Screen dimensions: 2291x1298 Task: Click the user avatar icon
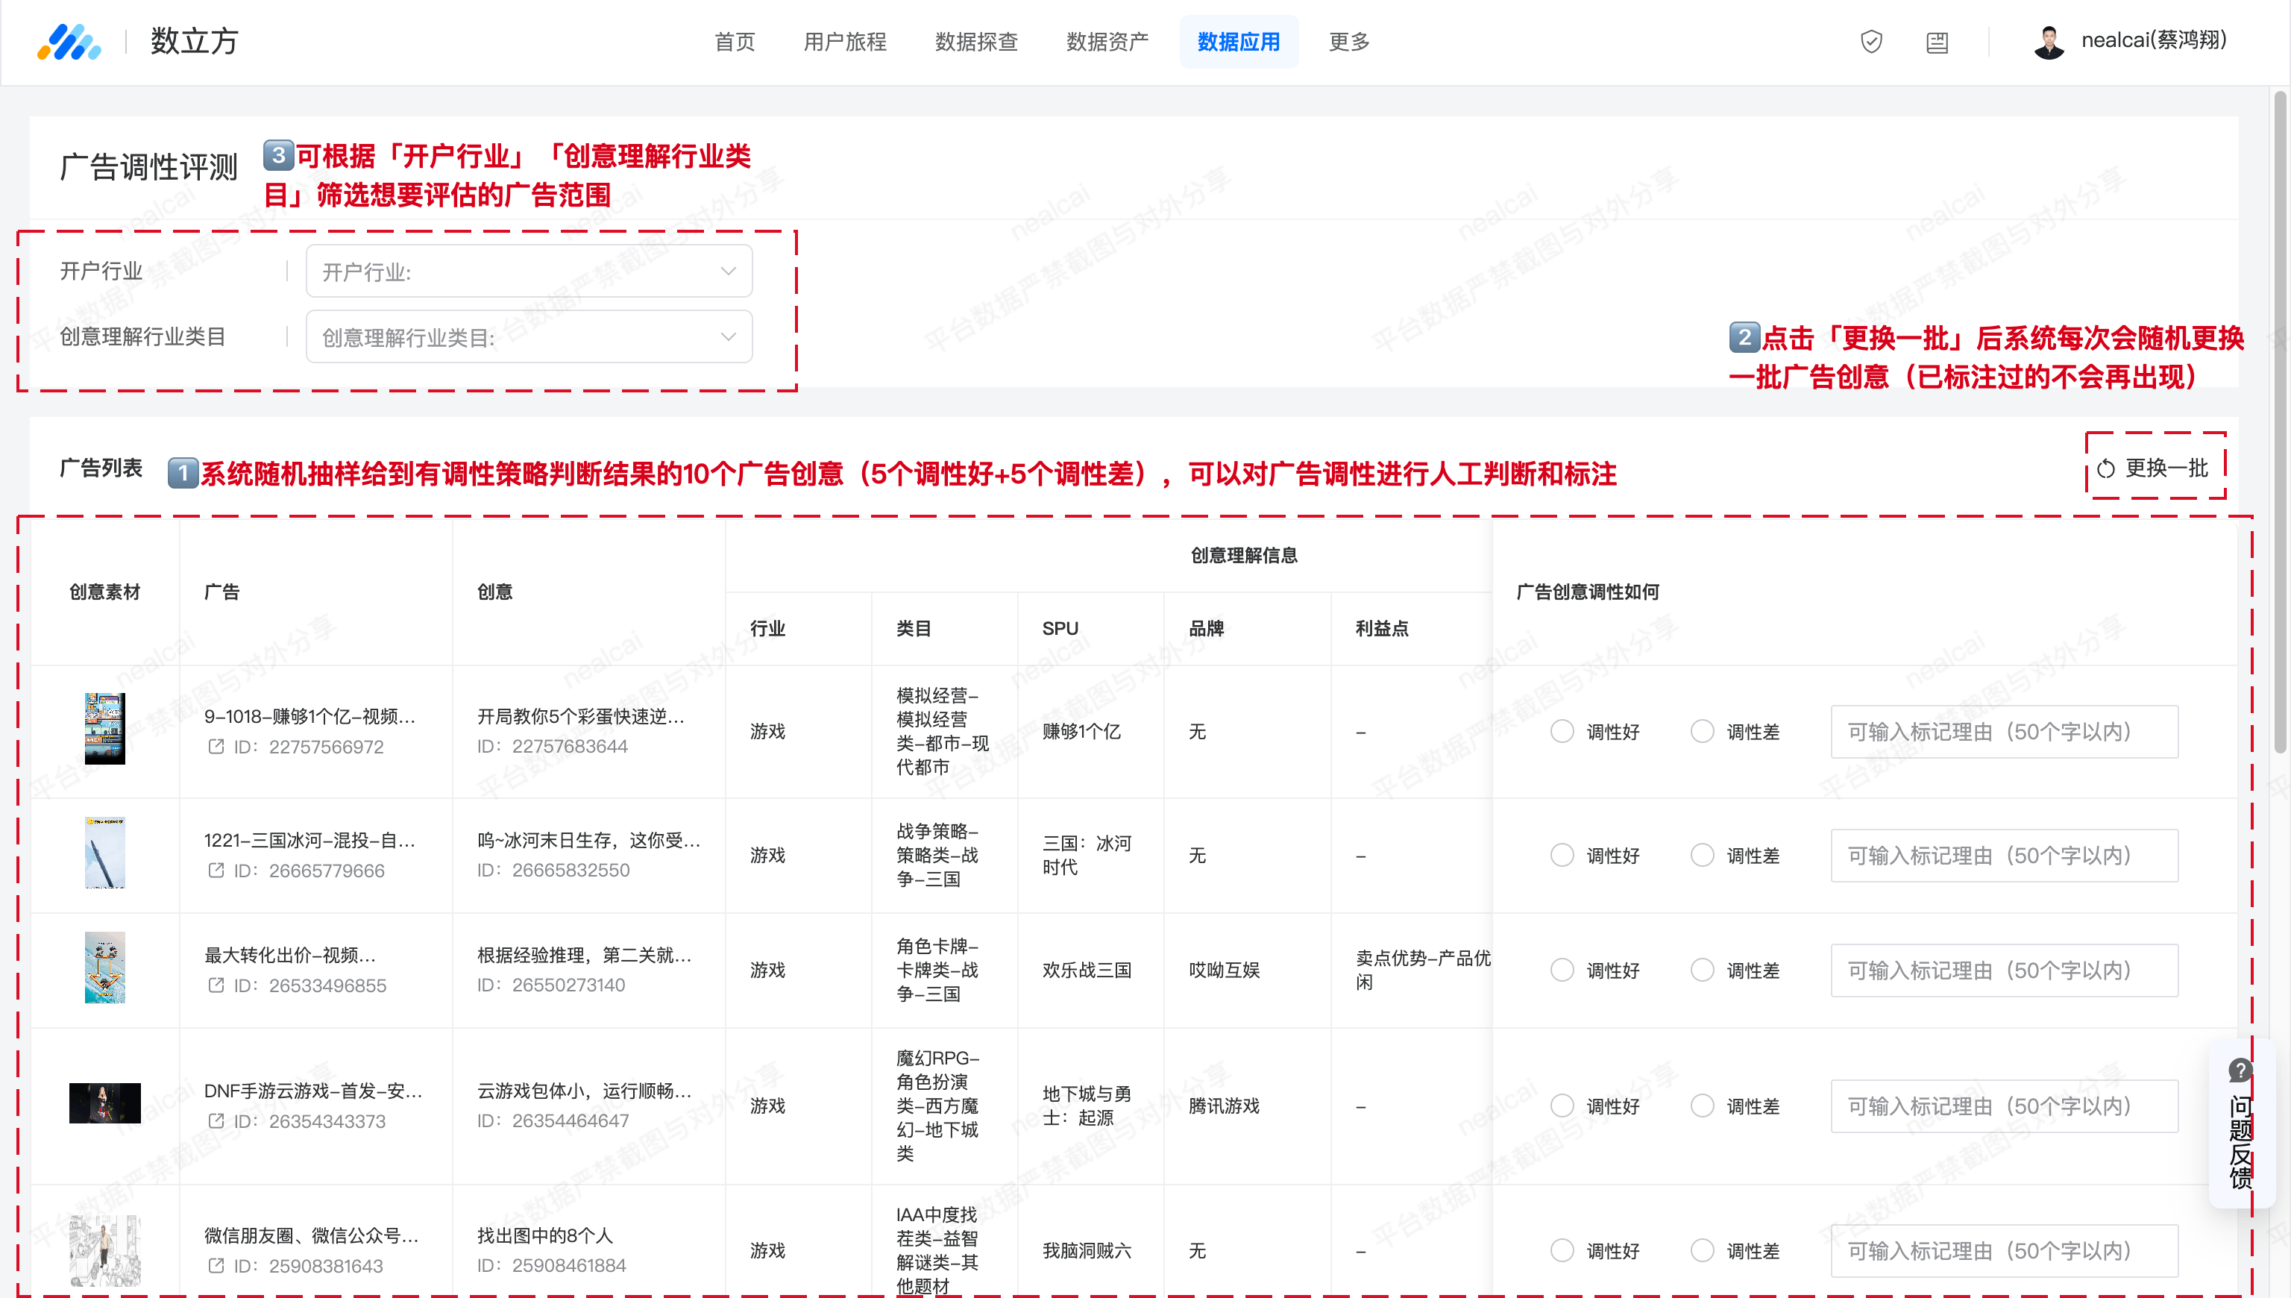pyautogui.click(x=2049, y=42)
